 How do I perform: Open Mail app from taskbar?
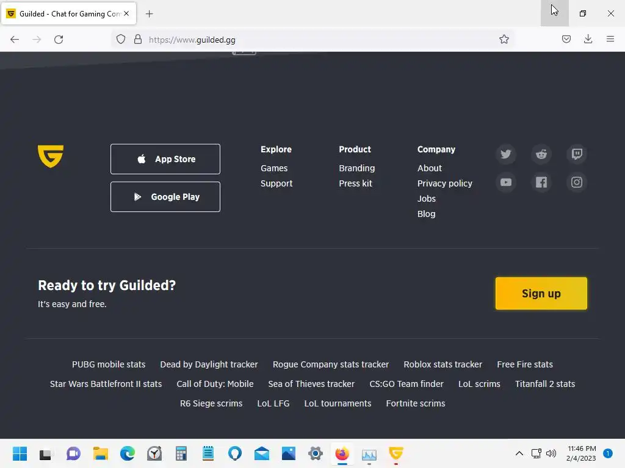tap(262, 453)
